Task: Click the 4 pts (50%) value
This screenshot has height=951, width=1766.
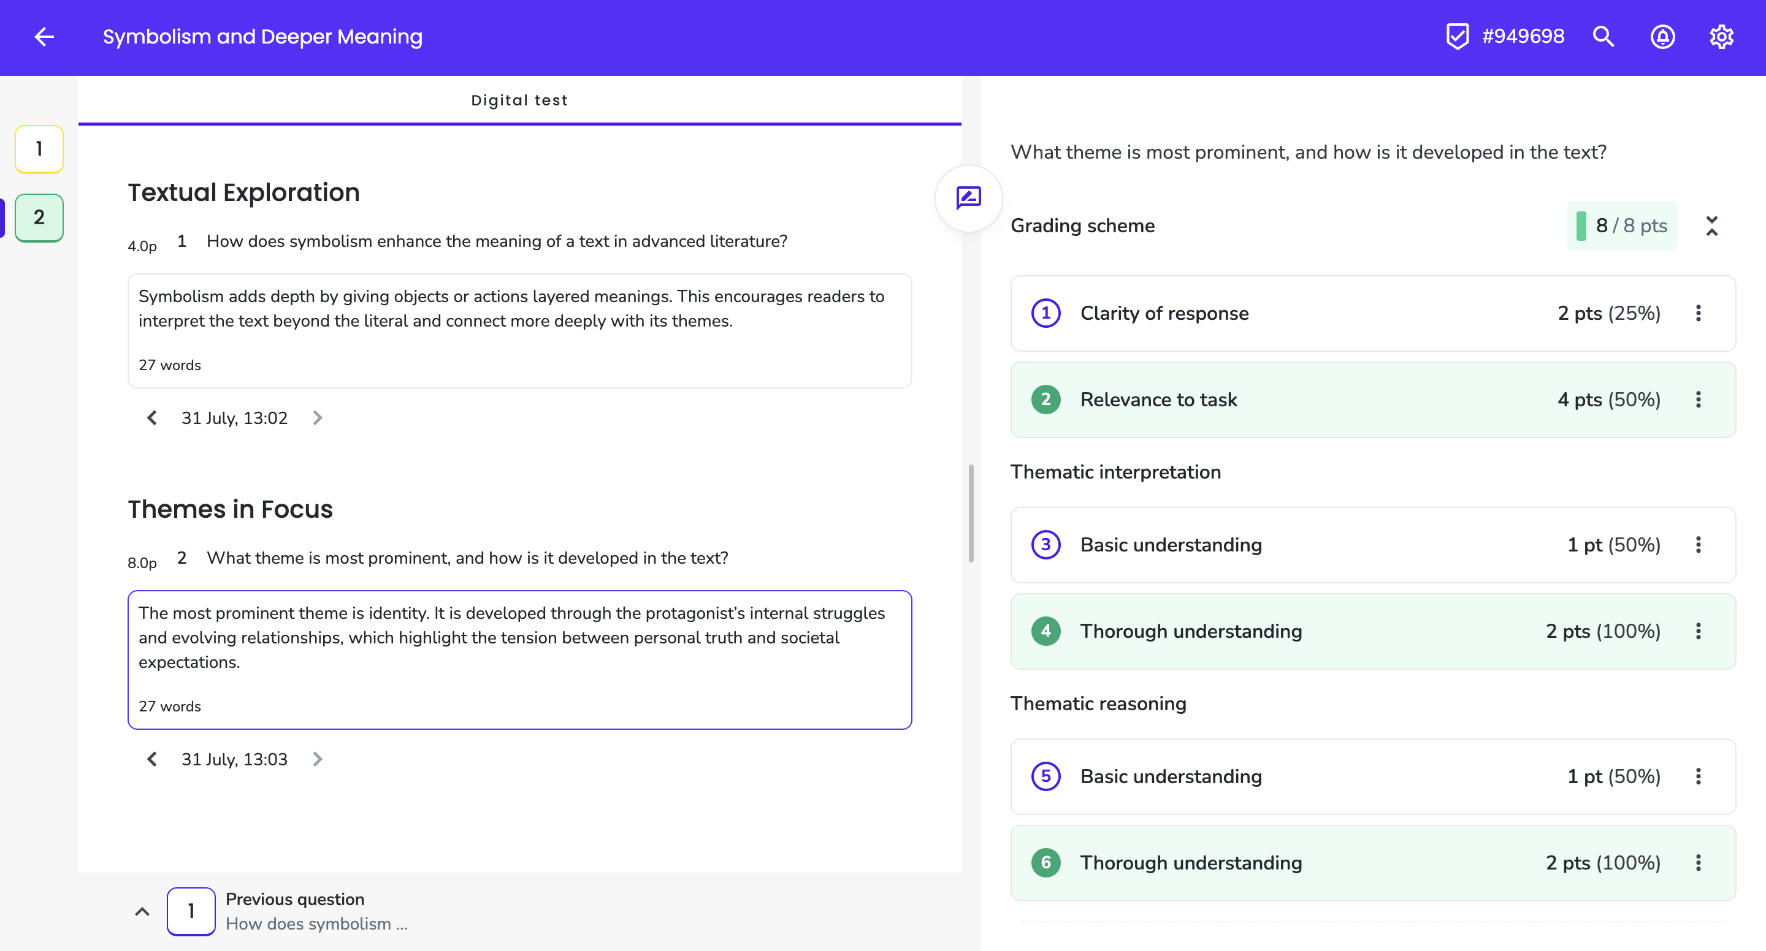Action: pos(1608,400)
